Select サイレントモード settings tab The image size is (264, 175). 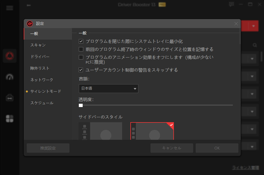point(48,91)
